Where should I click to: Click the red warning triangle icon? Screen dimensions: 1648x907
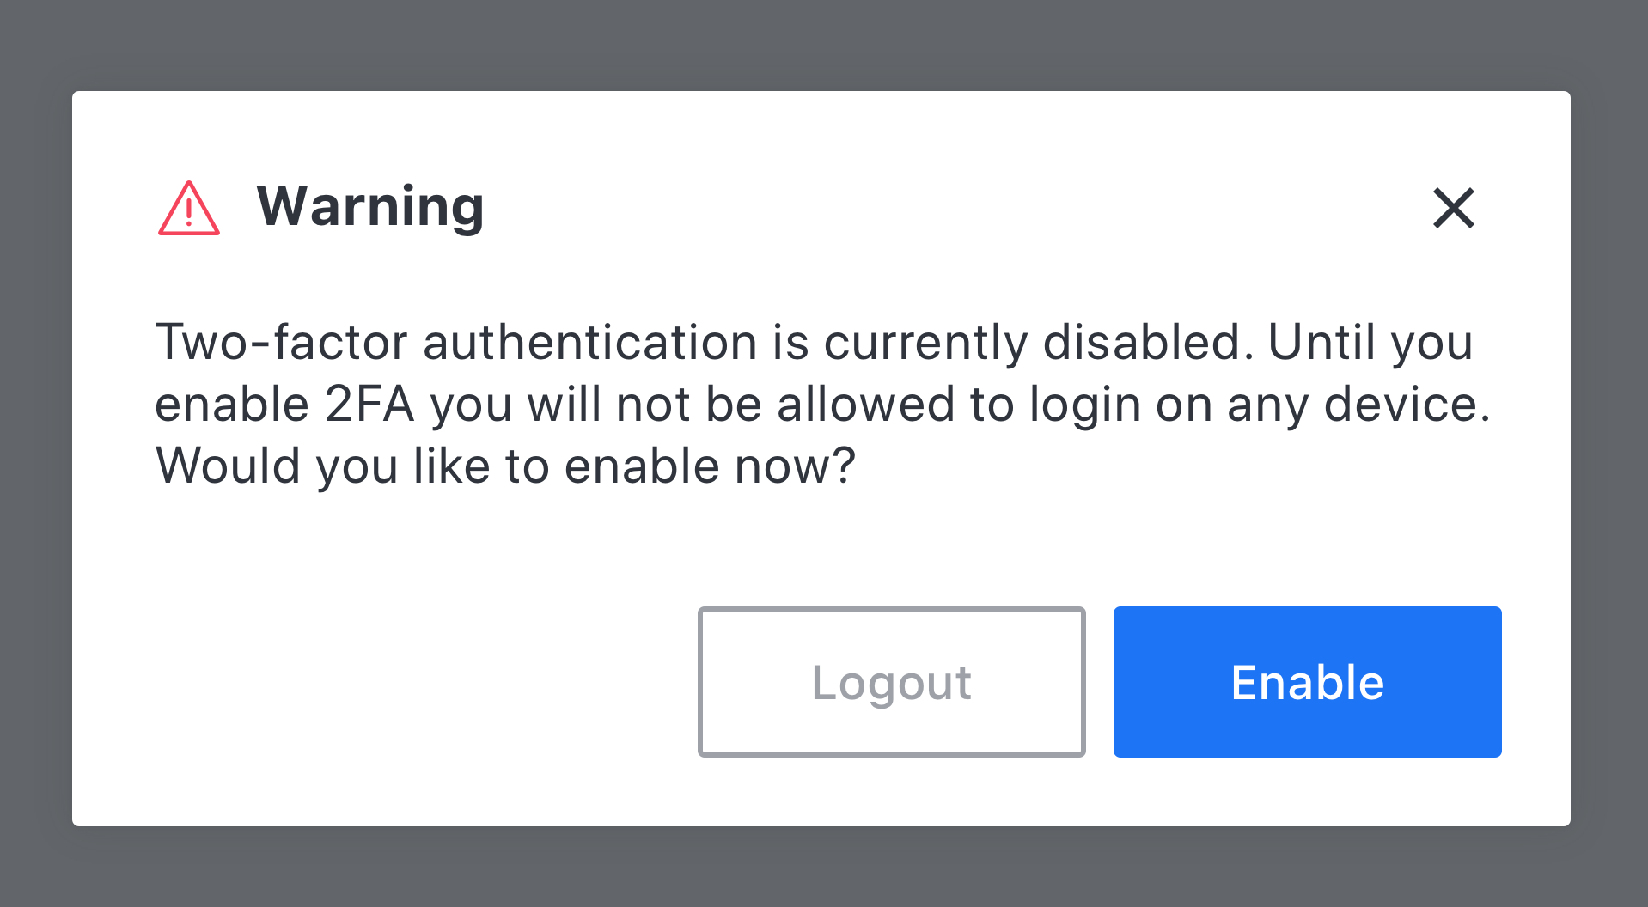[189, 209]
